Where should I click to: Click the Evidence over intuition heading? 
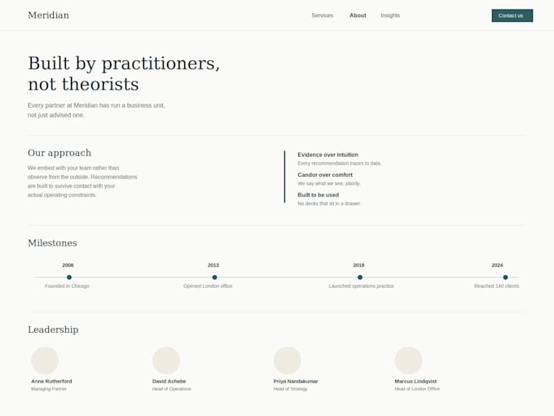point(328,155)
